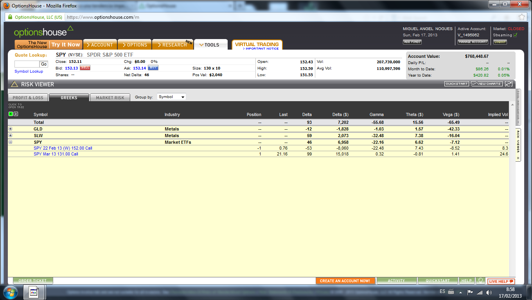
Task: Start Live Help chat
Action: coord(501,281)
